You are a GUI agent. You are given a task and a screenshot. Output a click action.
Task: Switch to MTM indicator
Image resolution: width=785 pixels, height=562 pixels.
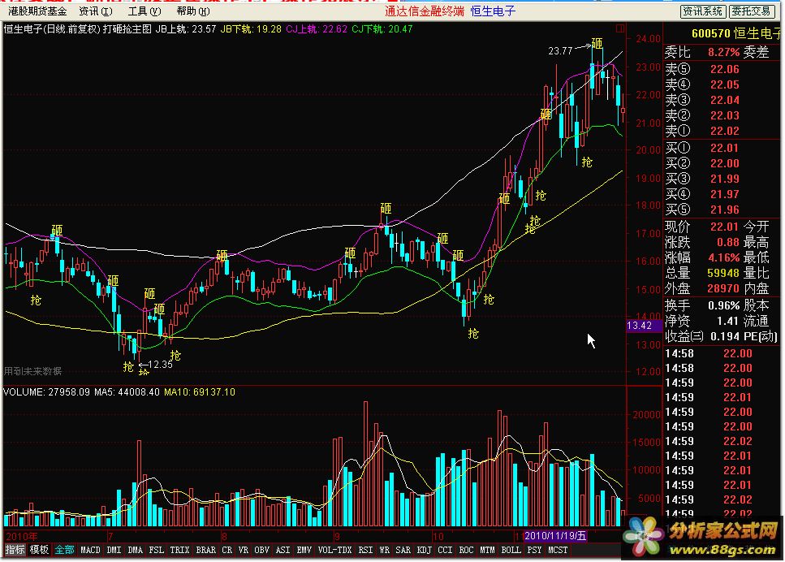[487, 550]
